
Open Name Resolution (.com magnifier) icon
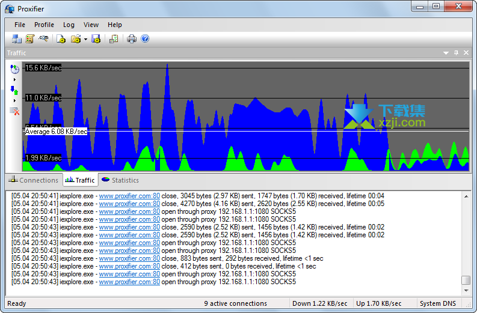pos(43,38)
